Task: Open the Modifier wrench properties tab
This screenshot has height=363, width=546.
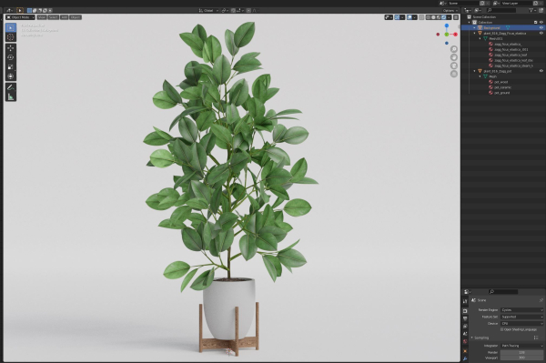Action: (x=465, y=358)
